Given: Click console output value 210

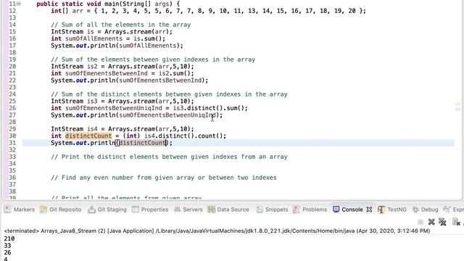Looking at the screenshot, I should point(9,239).
